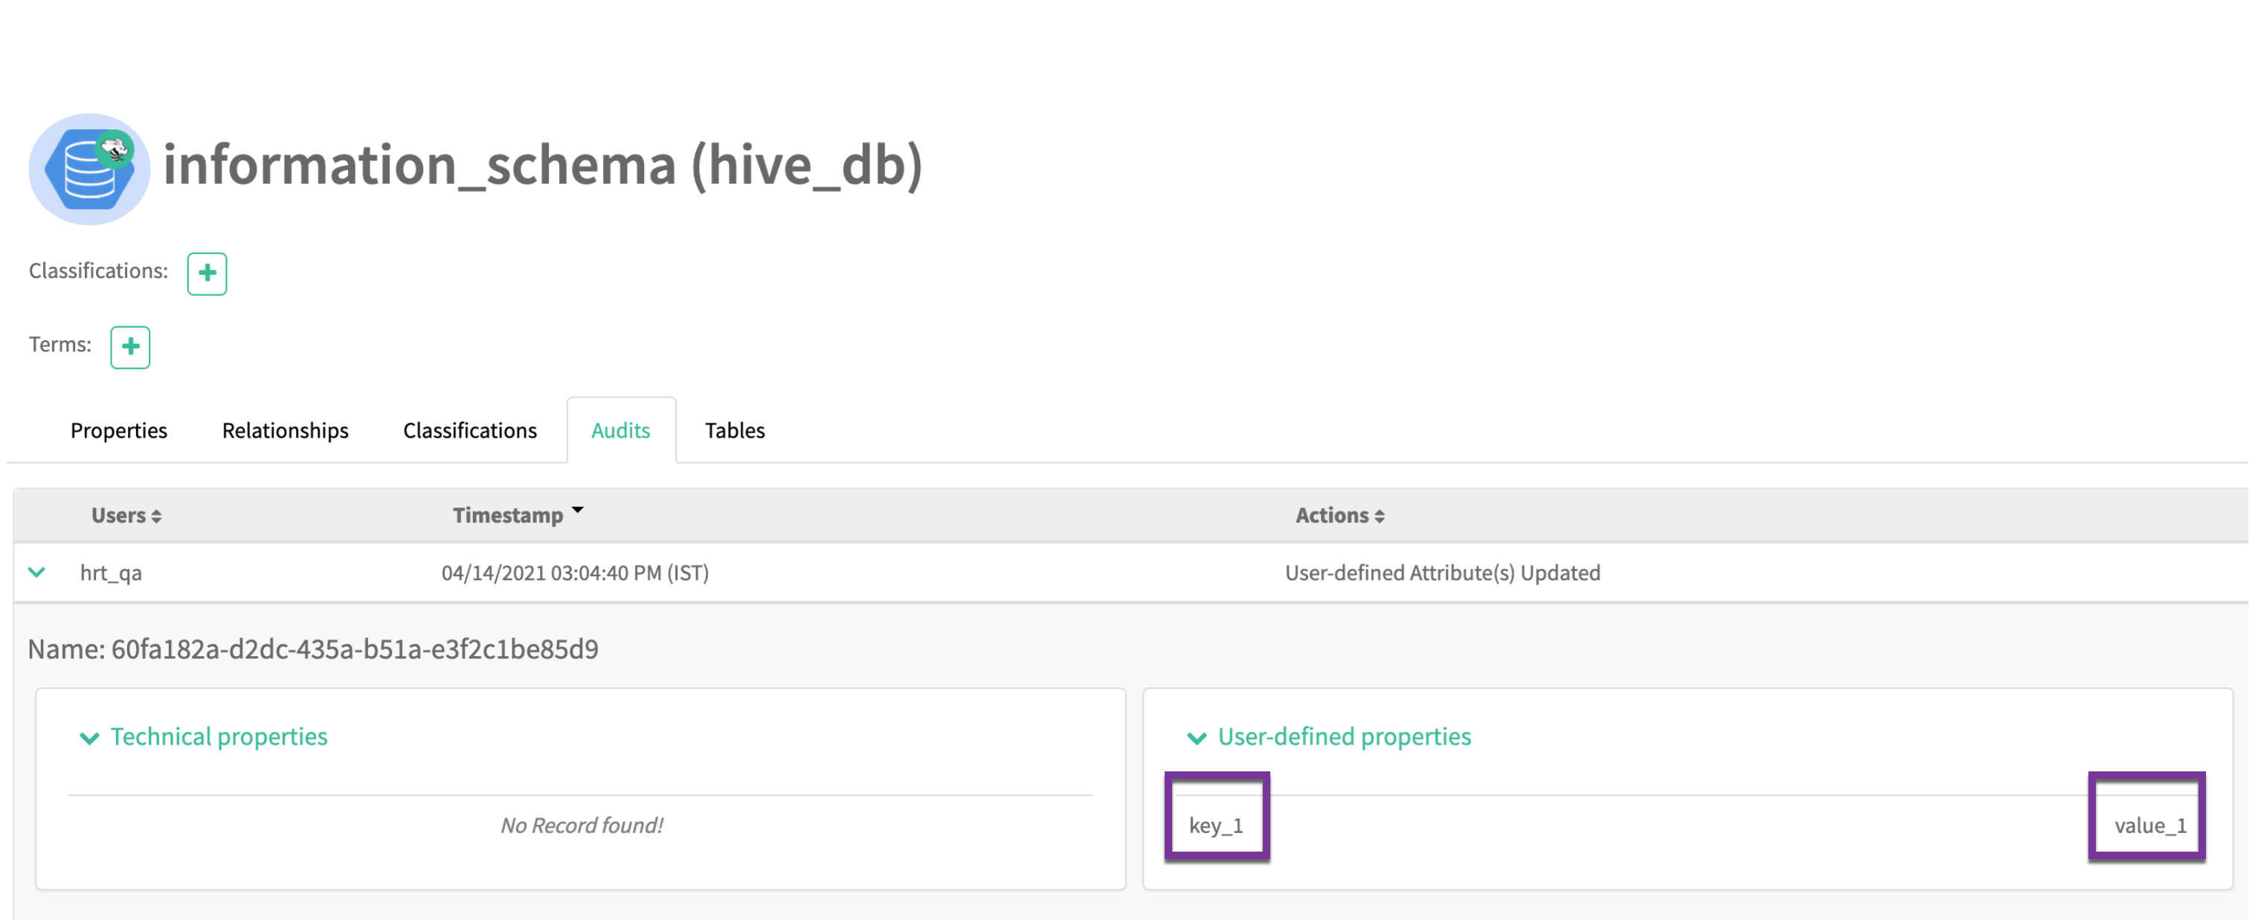Open the Classifications tab
The height and width of the screenshot is (920, 2255).
pos(469,430)
